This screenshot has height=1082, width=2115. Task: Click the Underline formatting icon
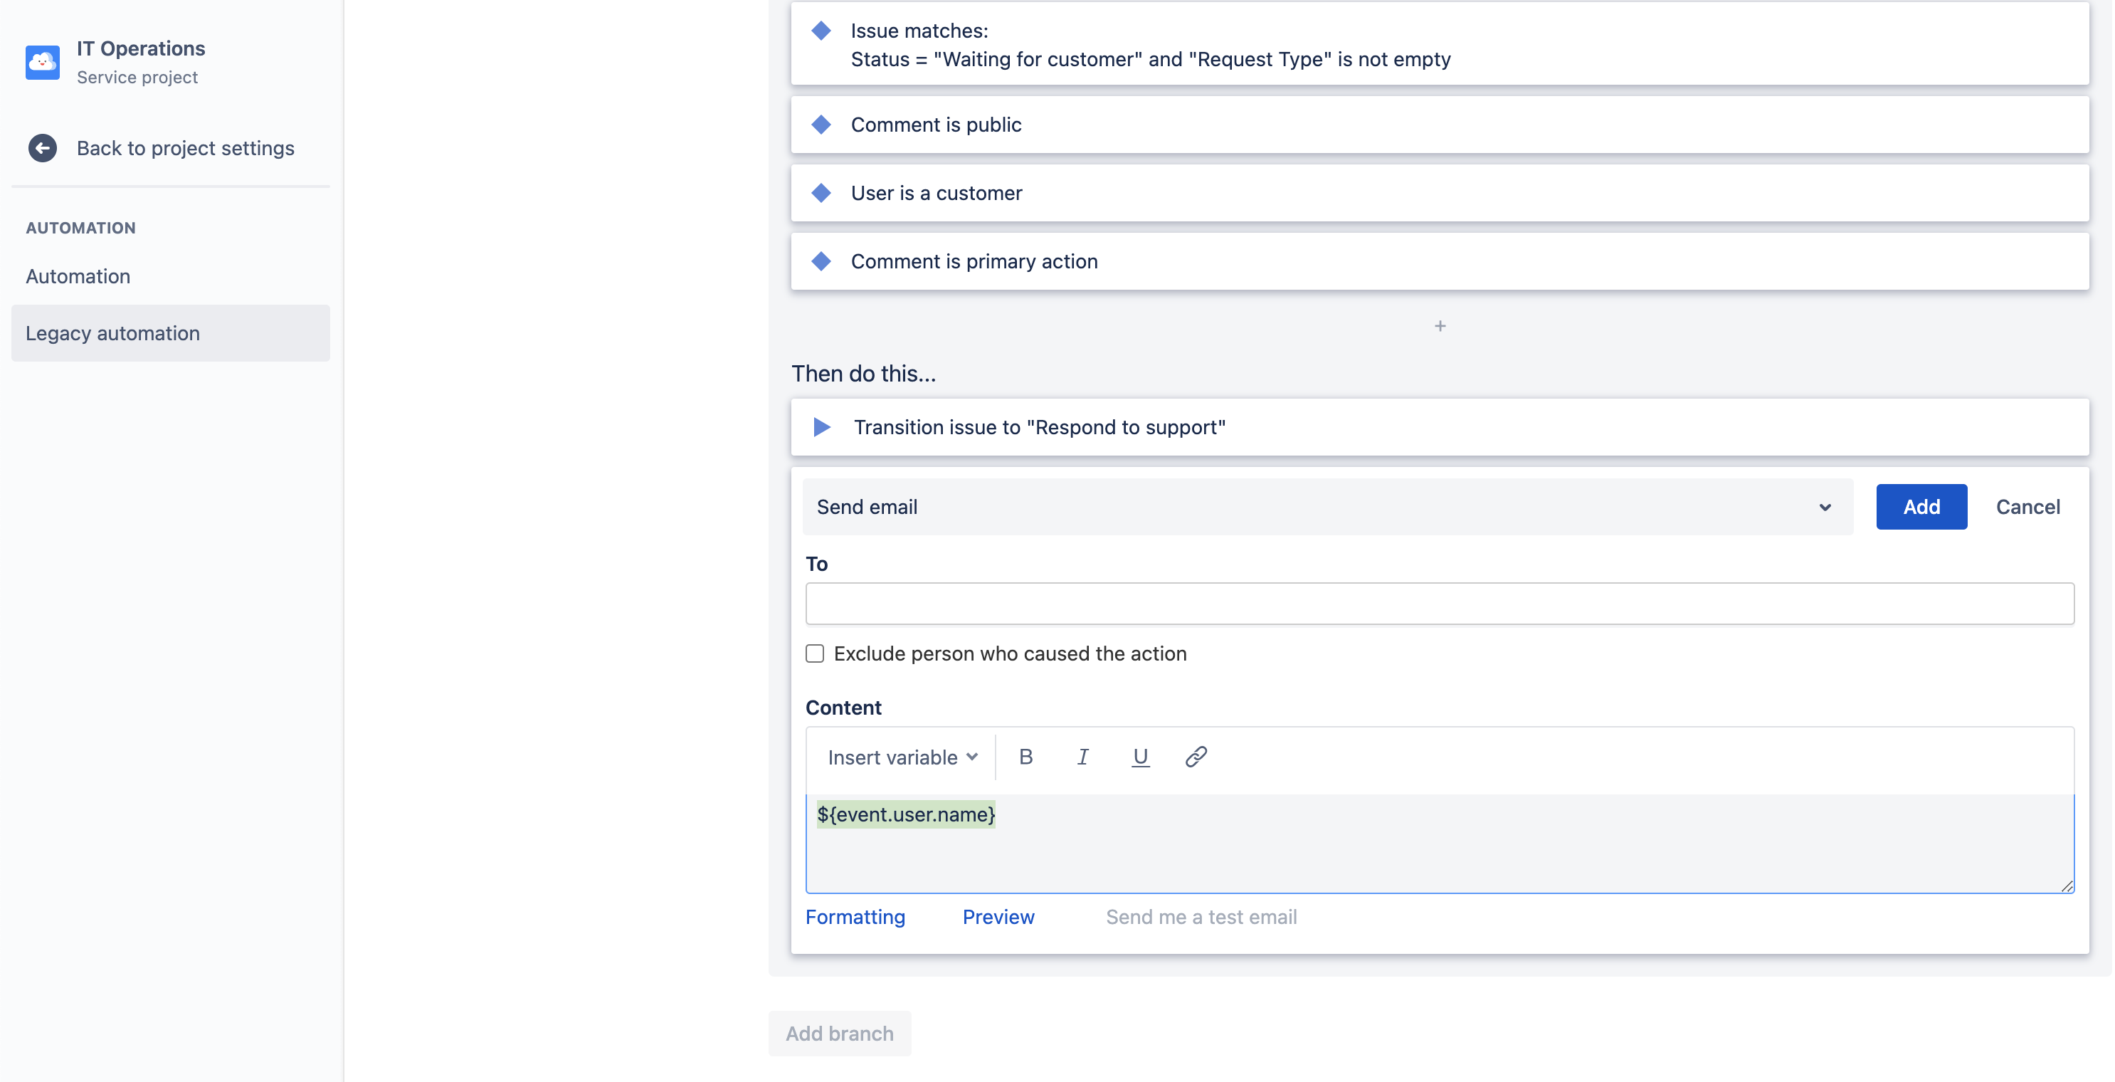point(1139,757)
